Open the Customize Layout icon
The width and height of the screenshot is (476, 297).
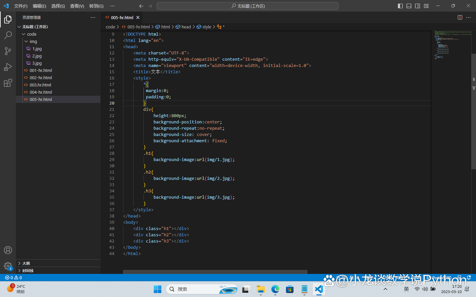coord(426,6)
